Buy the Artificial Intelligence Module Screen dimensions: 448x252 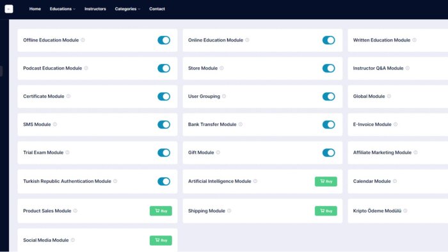[x=326, y=181]
